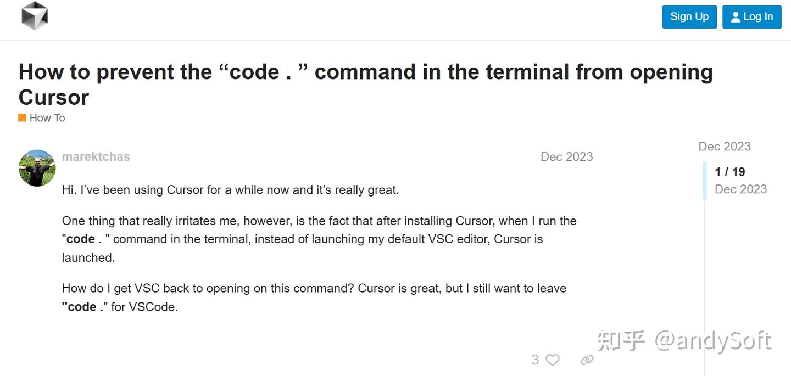The width and height of the screenshot is (791, 376).
Task: Copy the post link via chain icon
Action: pyautogui.click(x=587, y=360)
